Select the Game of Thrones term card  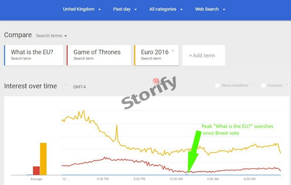(99, 55)
